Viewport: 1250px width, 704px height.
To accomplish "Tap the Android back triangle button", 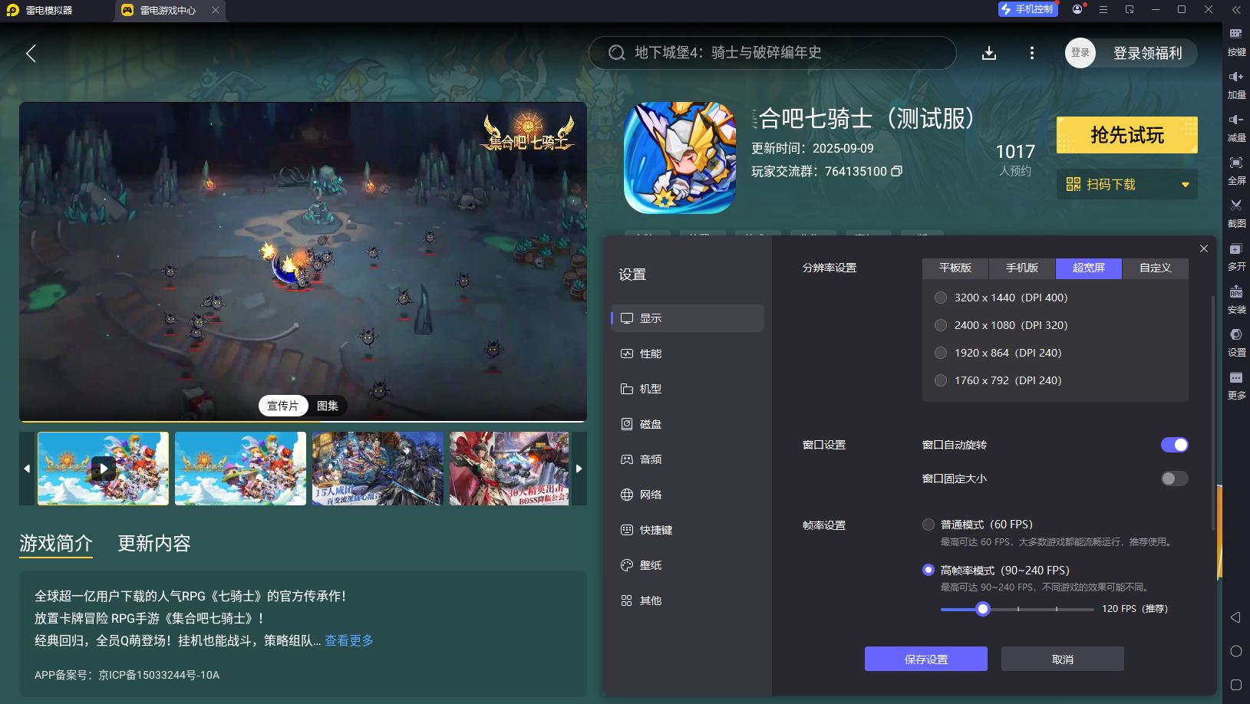I will tap(1235, 617).
